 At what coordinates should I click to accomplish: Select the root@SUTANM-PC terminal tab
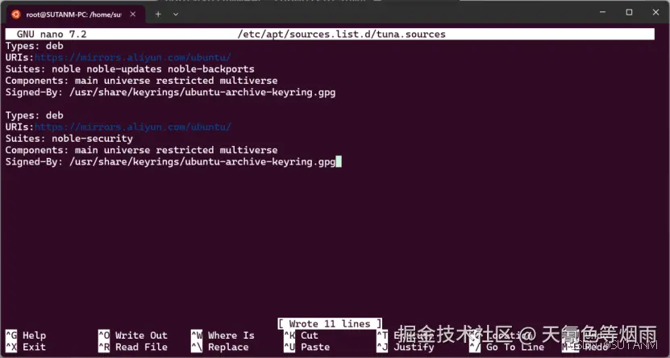[x=75, y=15]
